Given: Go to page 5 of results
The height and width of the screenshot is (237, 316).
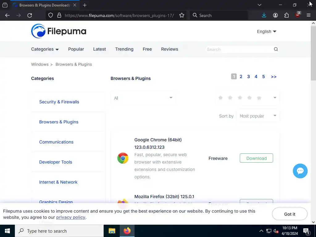Looking at the screenshot, I should [x=264, y=77].
